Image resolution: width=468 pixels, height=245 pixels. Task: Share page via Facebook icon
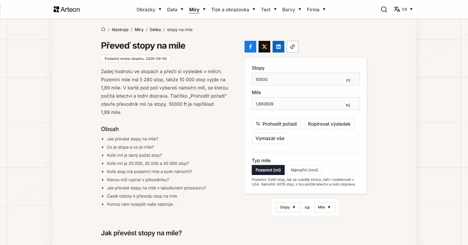tap(250, 47)
